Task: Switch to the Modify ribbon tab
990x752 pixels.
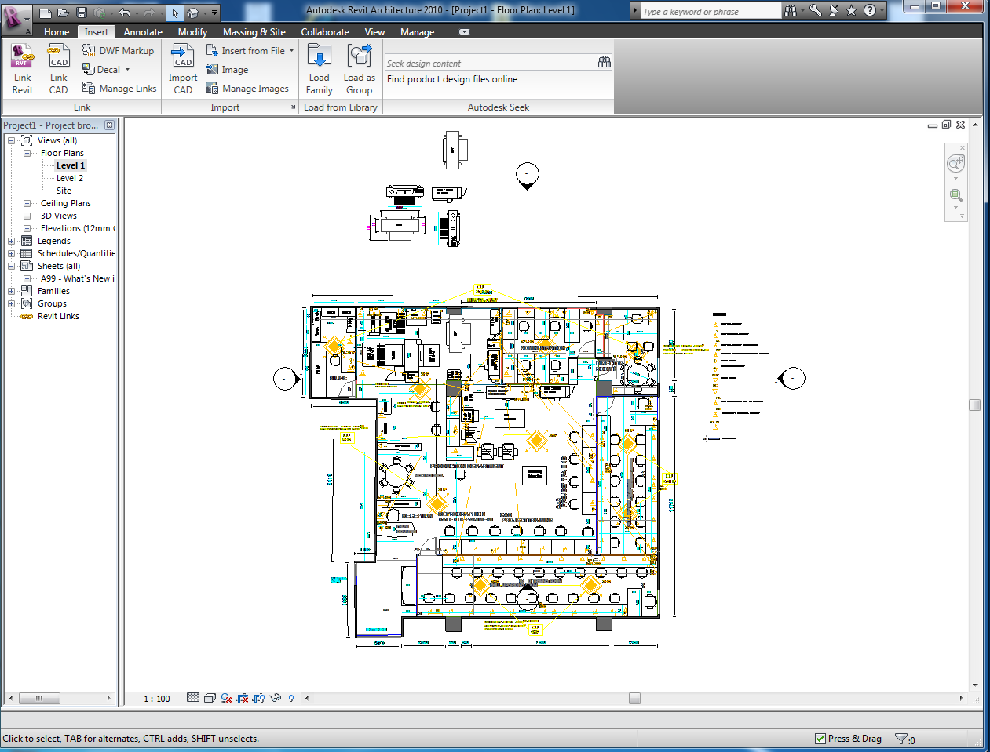Action: [x=192, y=32]
